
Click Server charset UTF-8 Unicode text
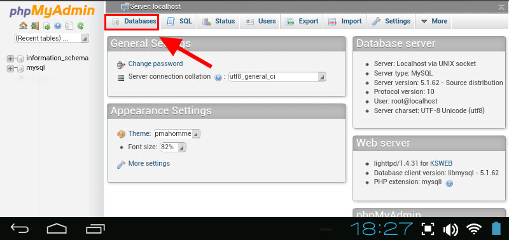[x=429, y=110]
